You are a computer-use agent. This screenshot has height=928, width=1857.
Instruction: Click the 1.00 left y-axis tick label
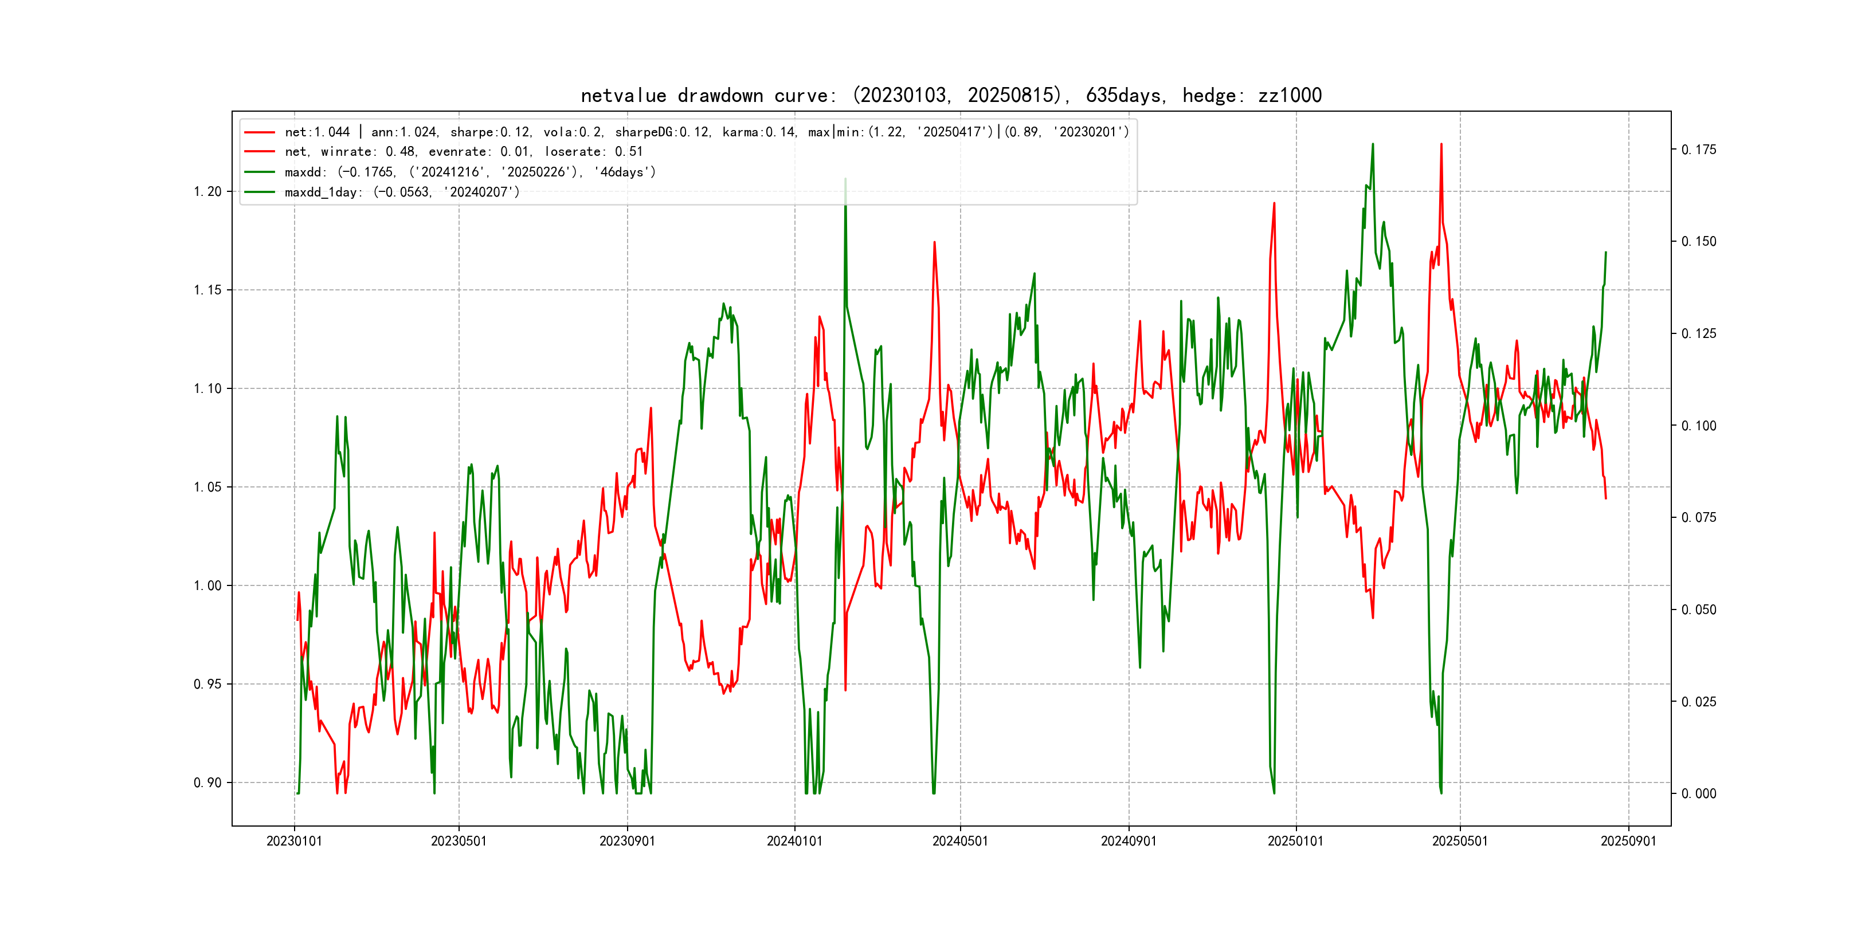(x=207, y=586)
